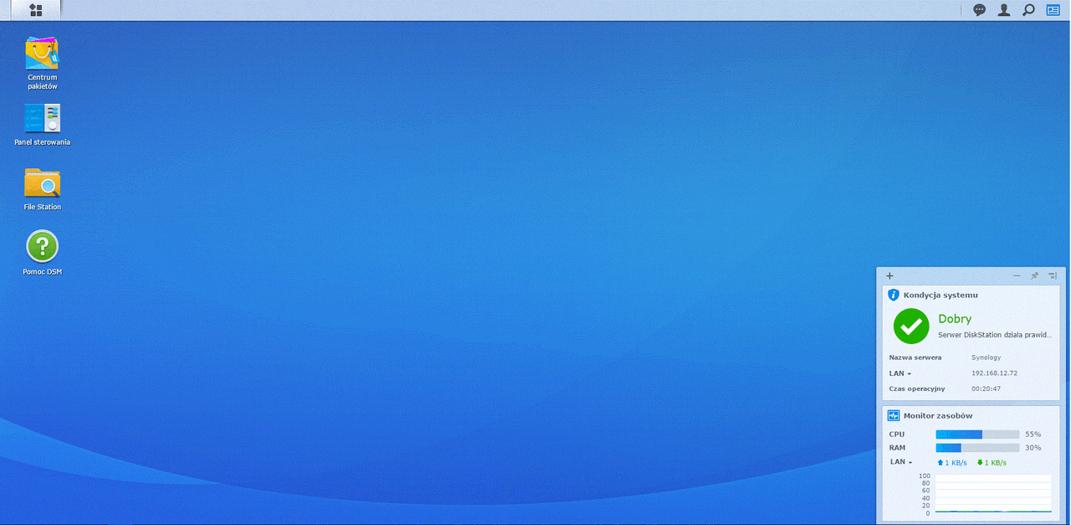Click the RAM usage bar
This screenshot has height=525, width=1071.
pos(977,448)
